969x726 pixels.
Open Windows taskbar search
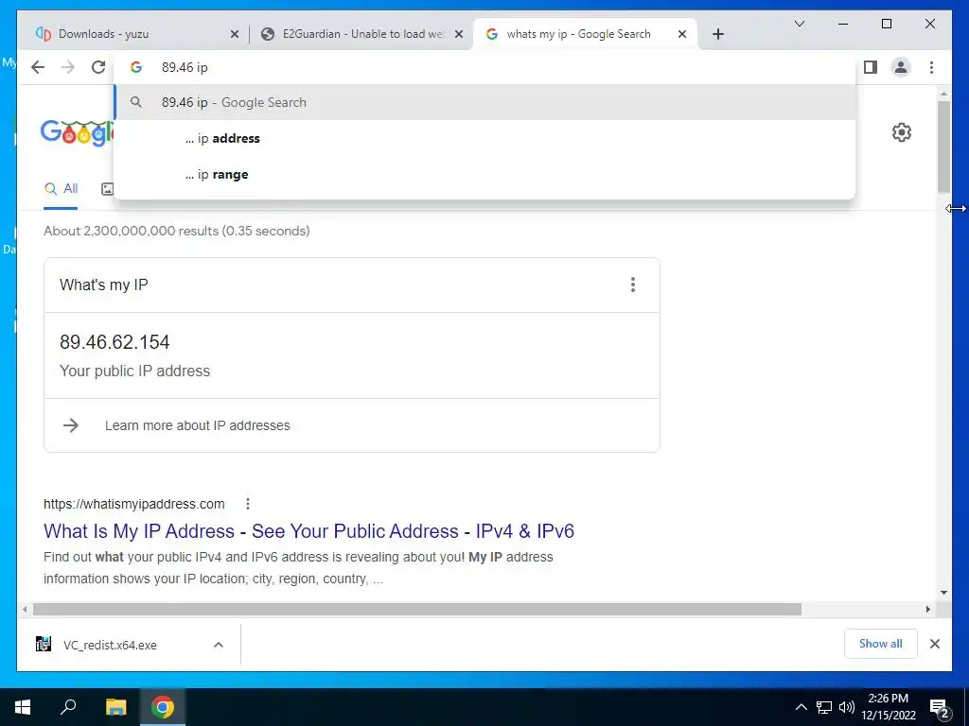coord(68,706)
